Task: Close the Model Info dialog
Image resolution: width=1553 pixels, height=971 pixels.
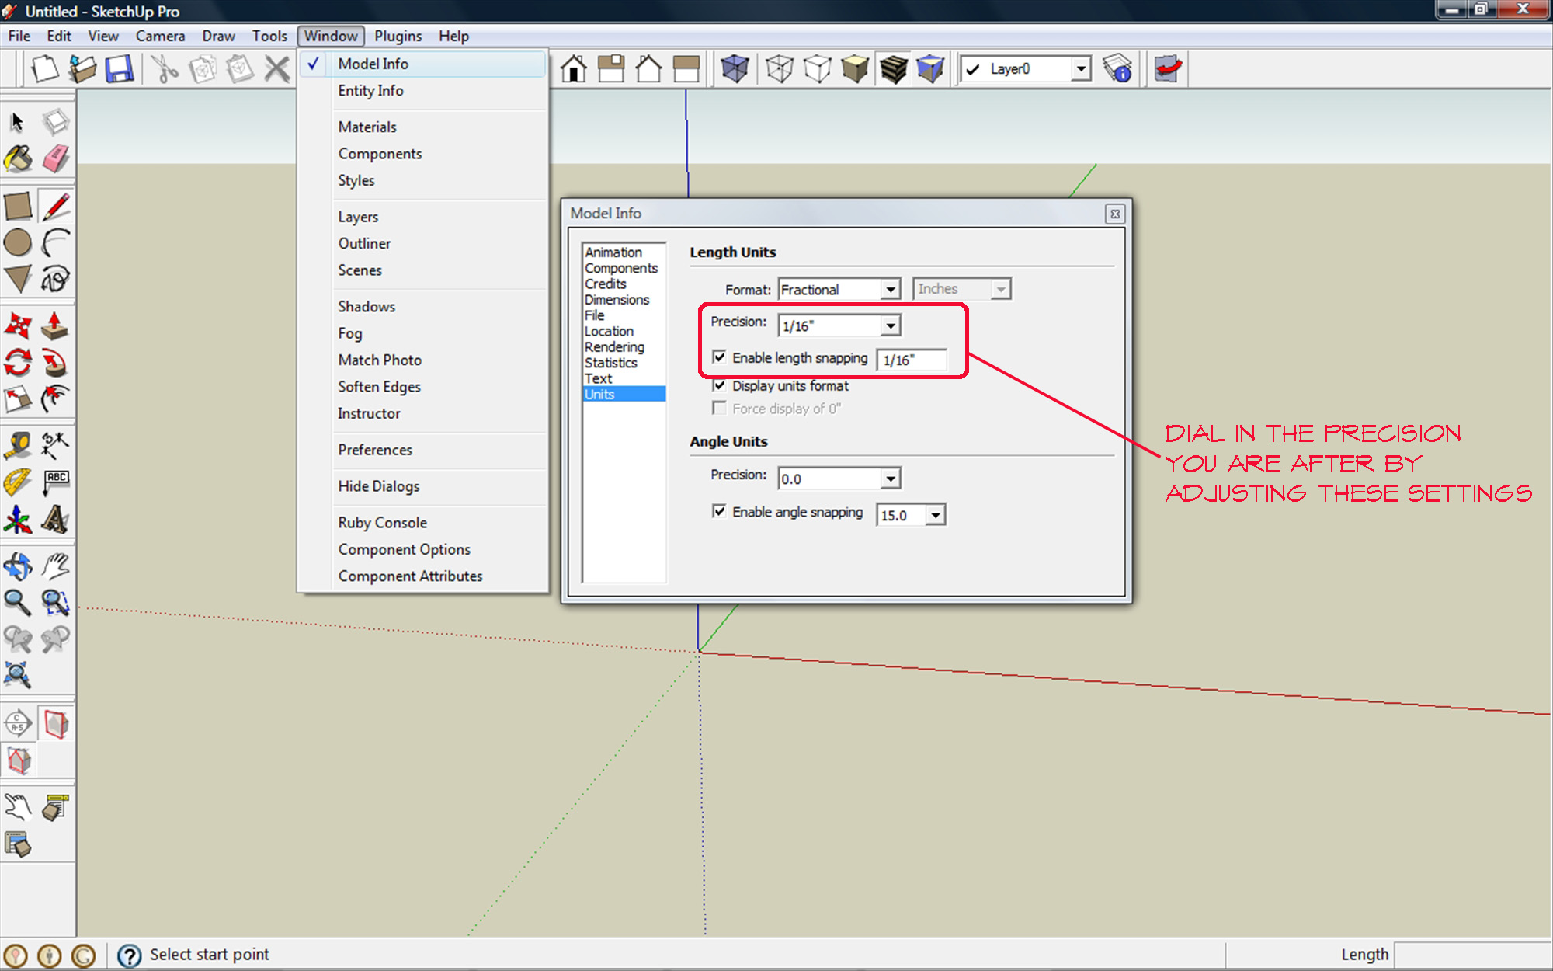Action: pos(1115,214)
